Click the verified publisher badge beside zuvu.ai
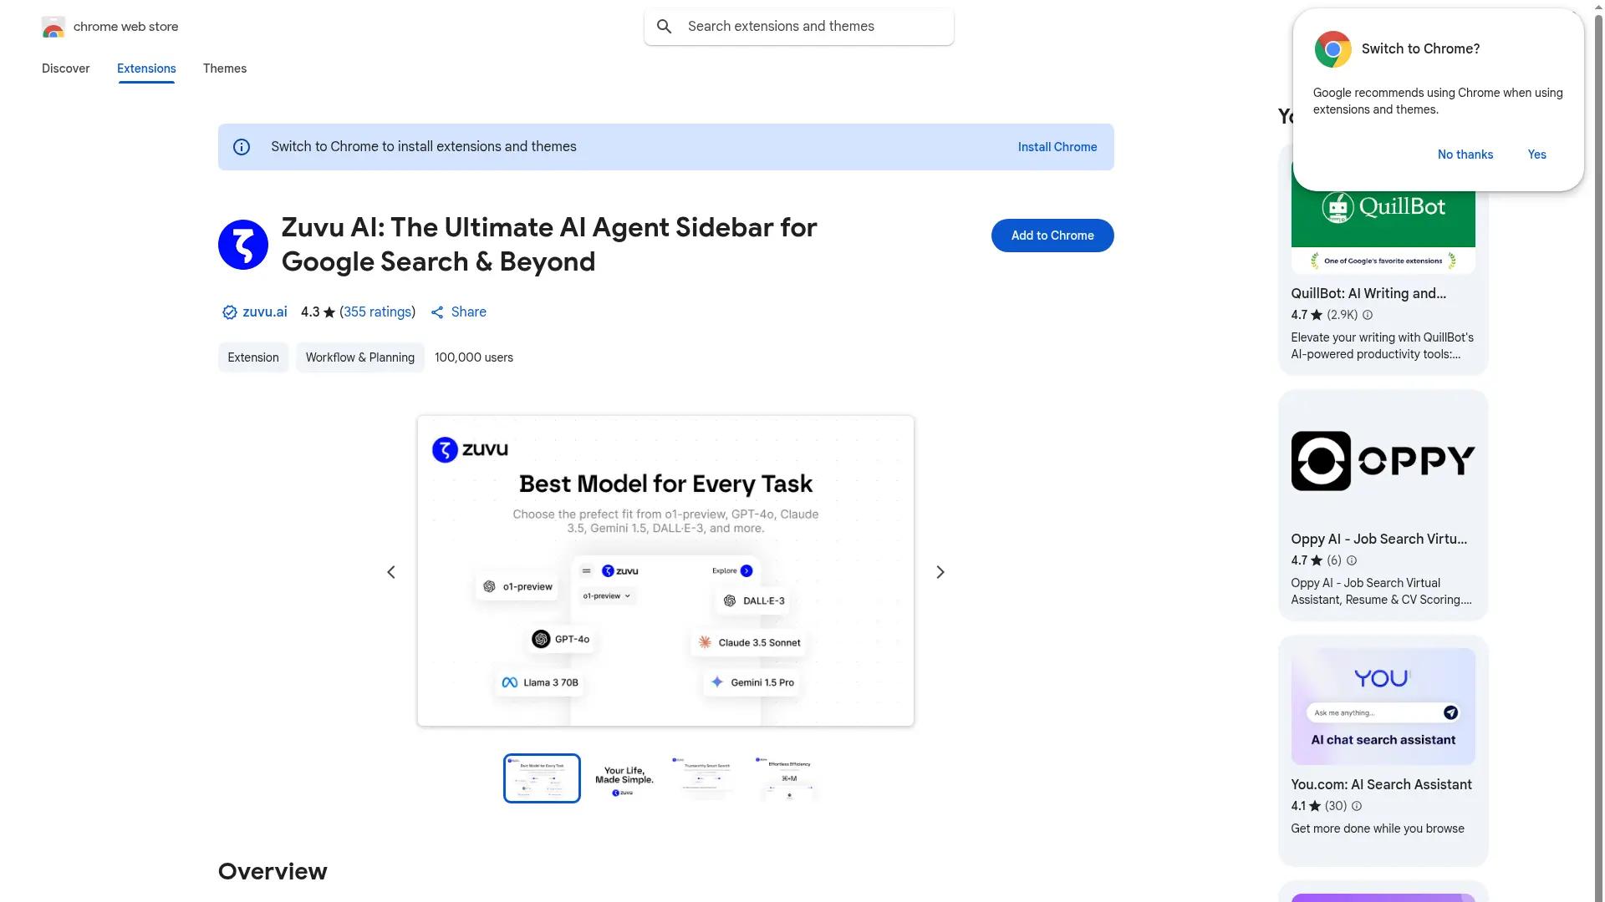This screenshot has width=1605, height=902. point(229,312)
